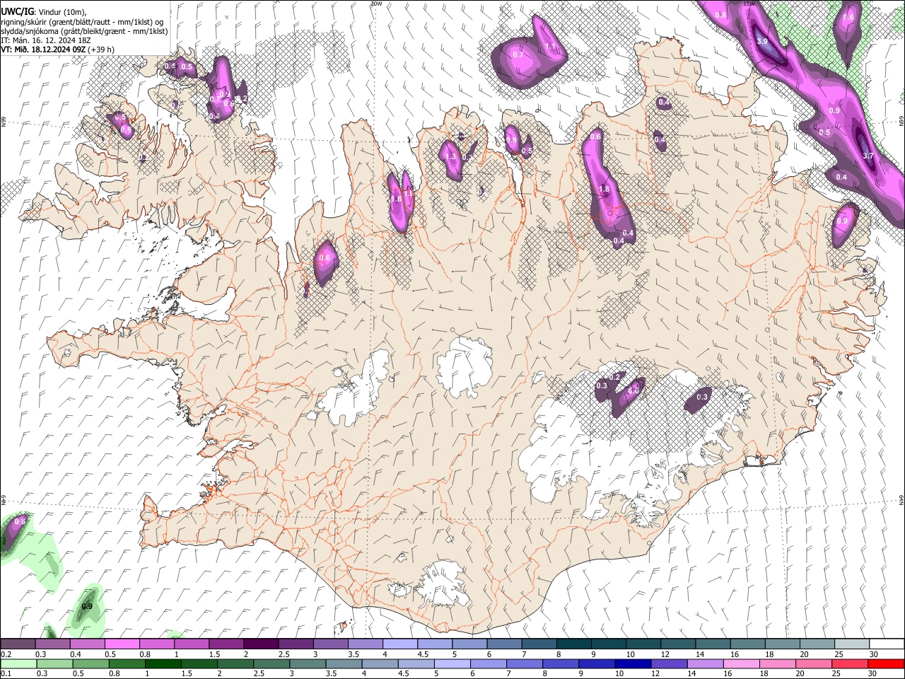Screen dimensions: 905x679
Task: Click the '20W' longitude label
Action: [x=376, y=4]
